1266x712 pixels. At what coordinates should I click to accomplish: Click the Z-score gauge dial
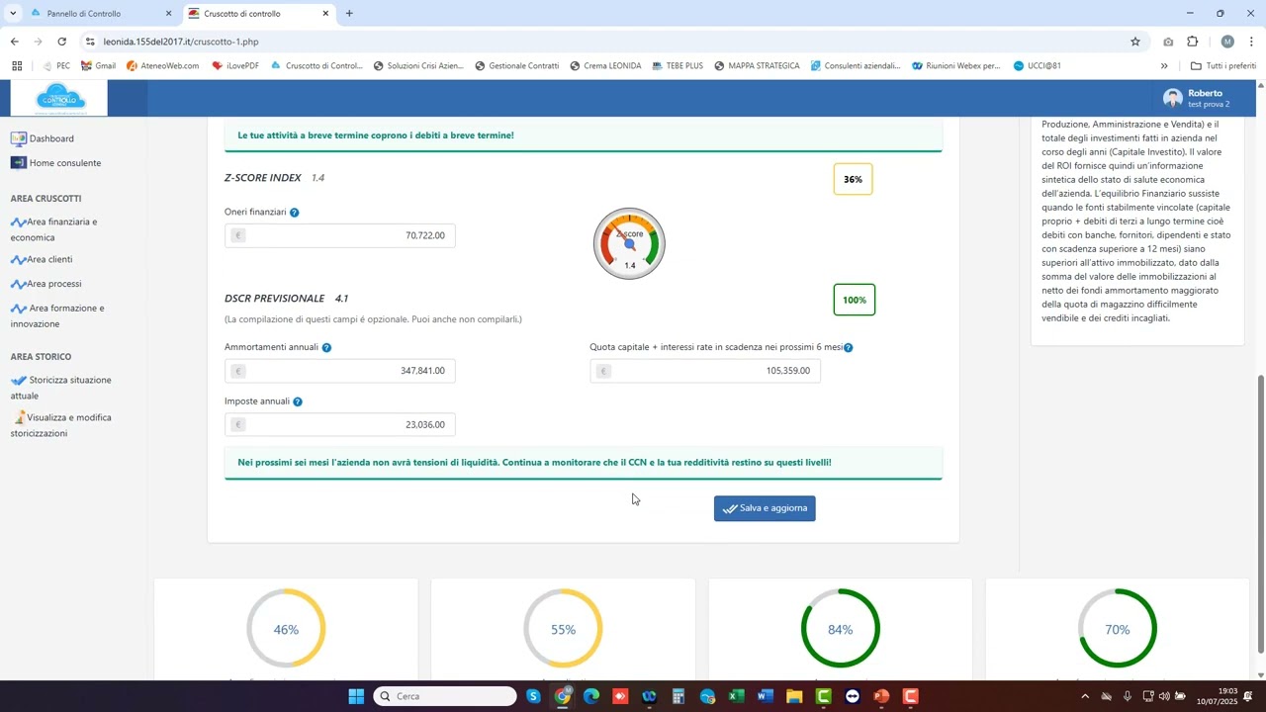tap(629, 244)
